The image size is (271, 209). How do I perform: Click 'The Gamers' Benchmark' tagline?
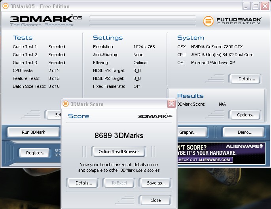click(x=42, y=25)
